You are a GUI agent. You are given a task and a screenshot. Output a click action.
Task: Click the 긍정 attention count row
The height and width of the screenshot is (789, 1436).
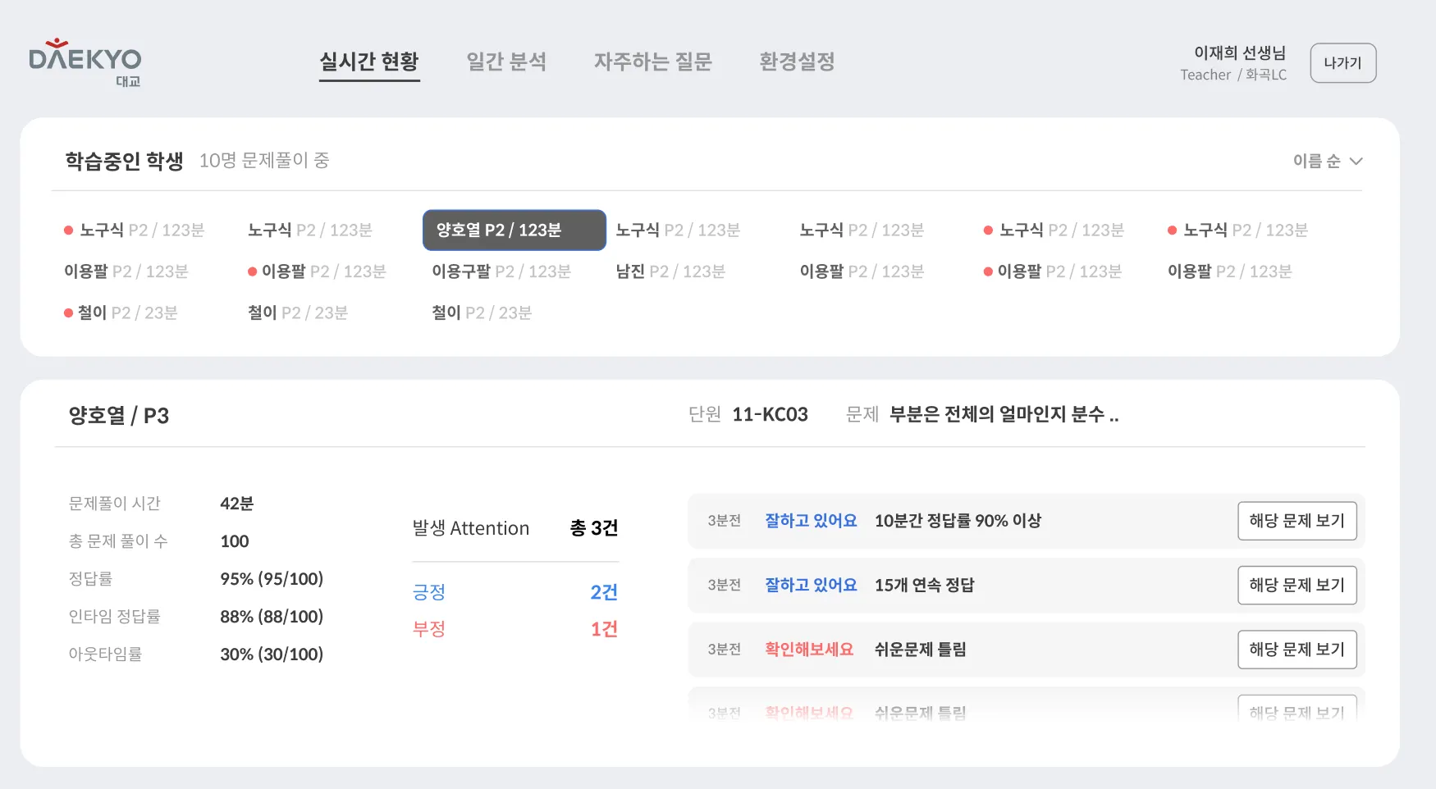(514, 592)
